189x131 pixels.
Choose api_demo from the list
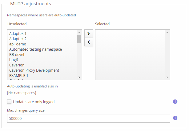click(18, 44)
